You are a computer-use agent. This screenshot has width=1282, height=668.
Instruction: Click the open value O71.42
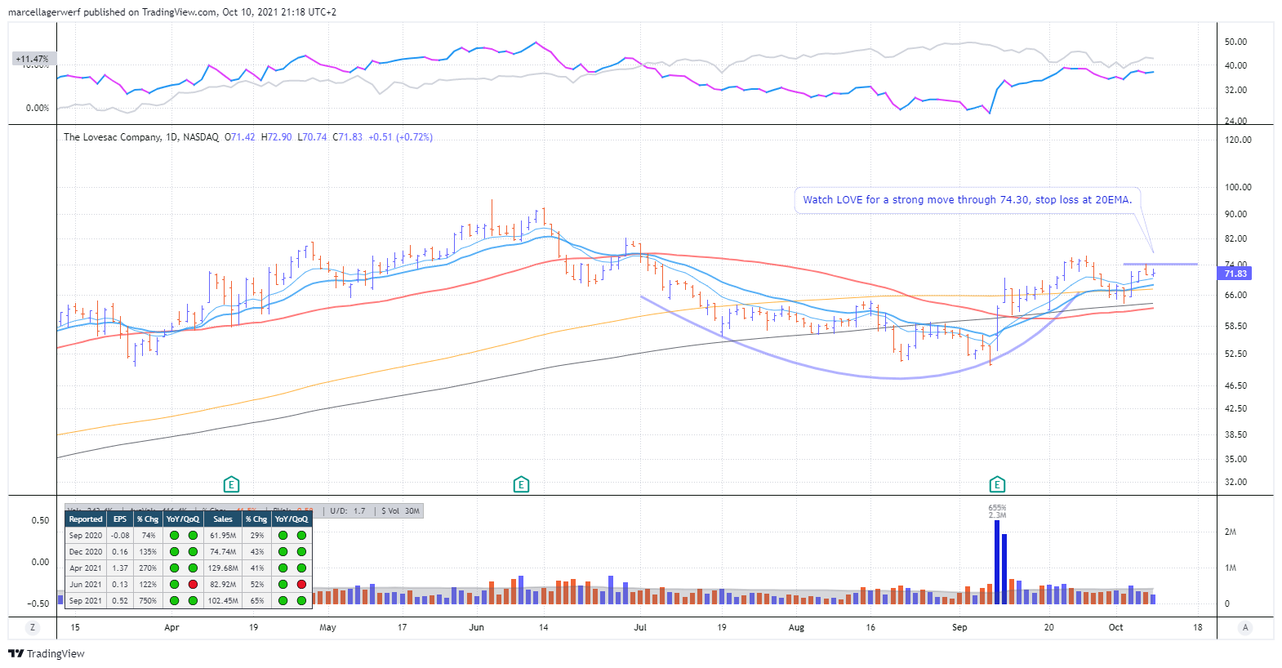pos(240,137)
